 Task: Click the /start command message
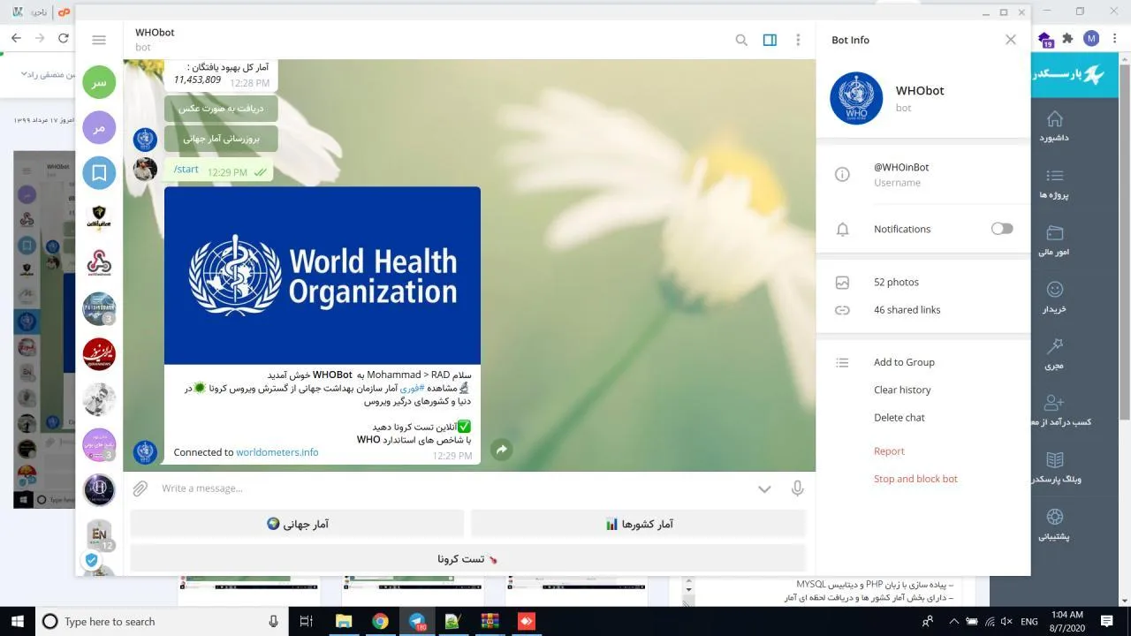point(186,170)
